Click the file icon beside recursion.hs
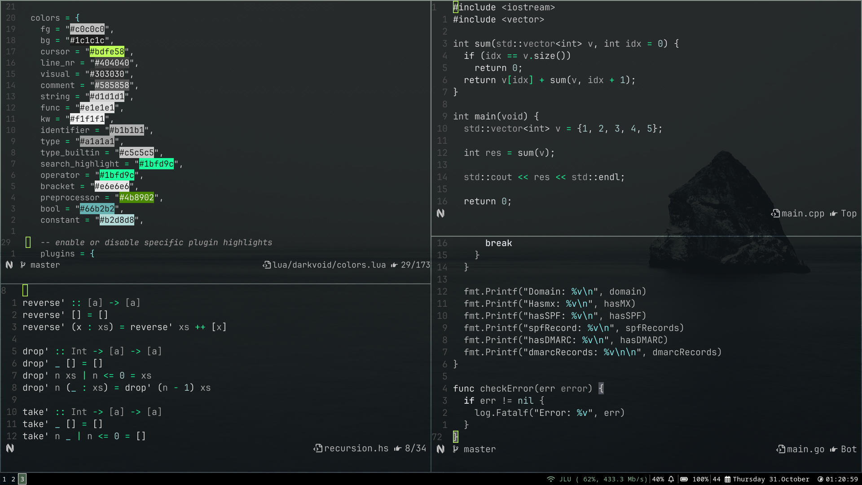 tap(318, 448)
